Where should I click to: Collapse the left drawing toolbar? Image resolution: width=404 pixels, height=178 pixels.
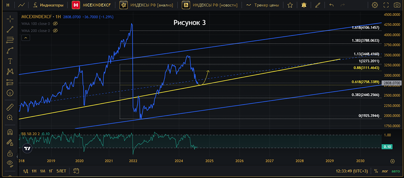click(x=17, y=156)
